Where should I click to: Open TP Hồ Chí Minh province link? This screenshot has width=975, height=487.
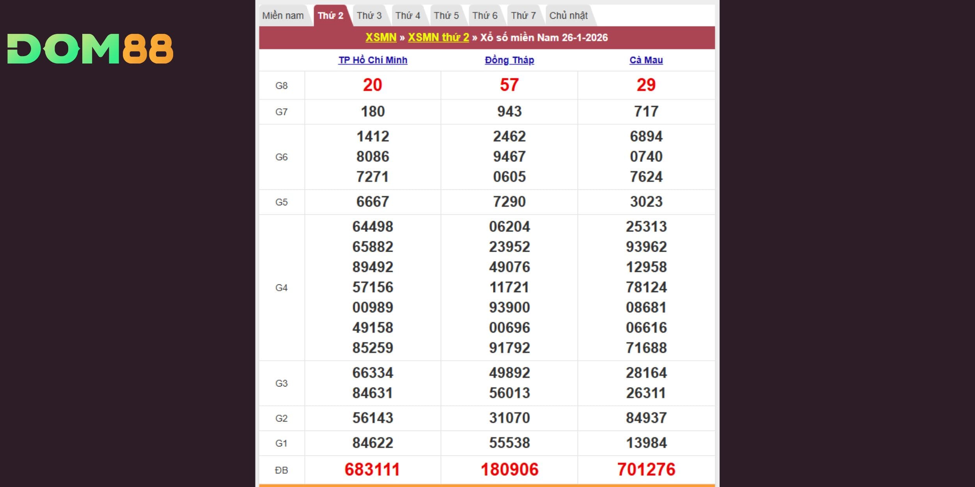373,60
